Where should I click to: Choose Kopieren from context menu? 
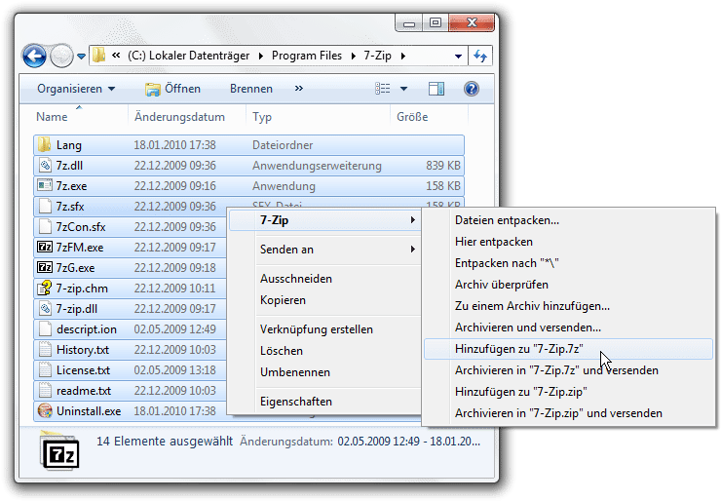coord(324,300)
